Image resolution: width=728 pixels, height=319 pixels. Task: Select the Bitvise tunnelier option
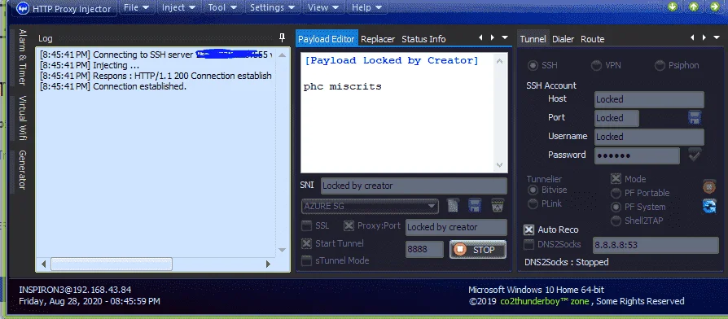pos(533,190)
